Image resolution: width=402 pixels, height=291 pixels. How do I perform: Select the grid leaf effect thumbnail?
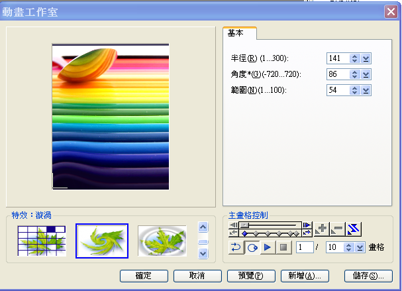42,241
